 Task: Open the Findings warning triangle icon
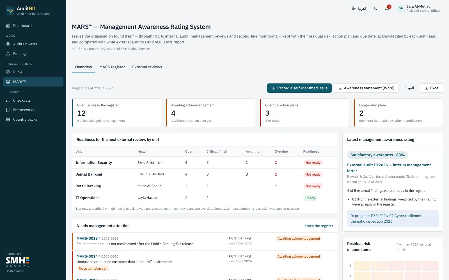[8, 54]
